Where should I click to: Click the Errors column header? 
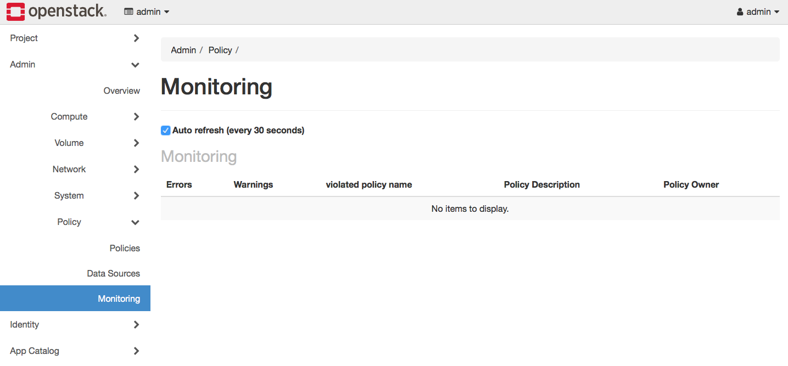179,184
